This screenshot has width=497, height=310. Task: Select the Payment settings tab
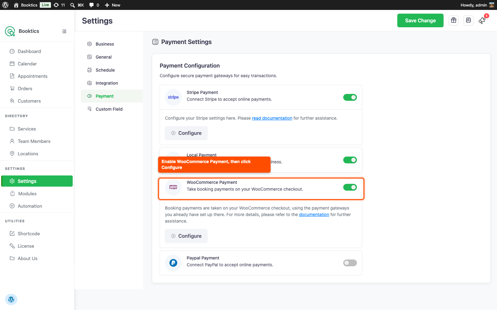click(112, 96)
